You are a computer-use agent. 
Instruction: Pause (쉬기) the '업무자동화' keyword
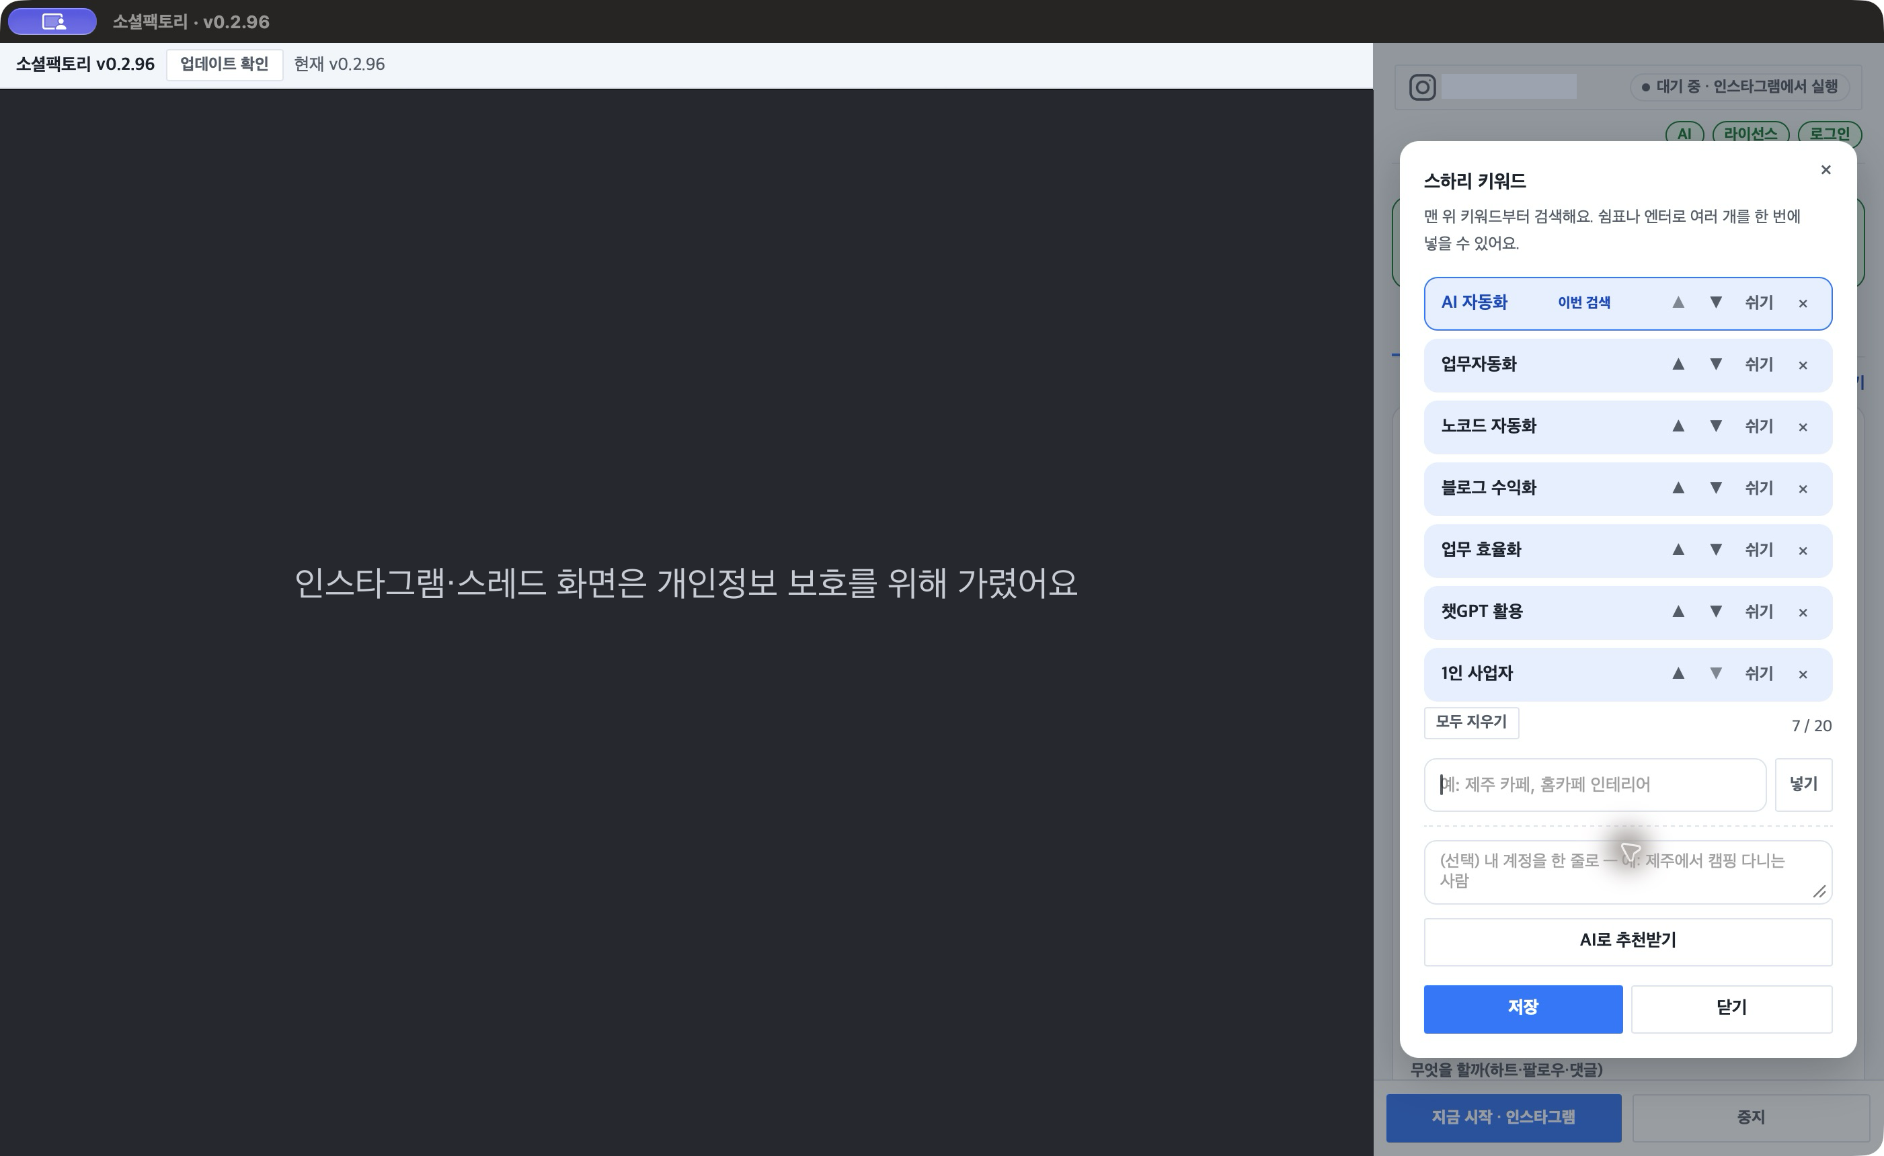pyautogui.click(x=1758, y=365)
